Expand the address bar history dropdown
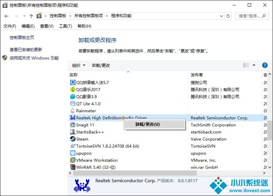Image resolution: width=273 pixels, height=196 pixels. pyautogui.click(x=221, y=16)
